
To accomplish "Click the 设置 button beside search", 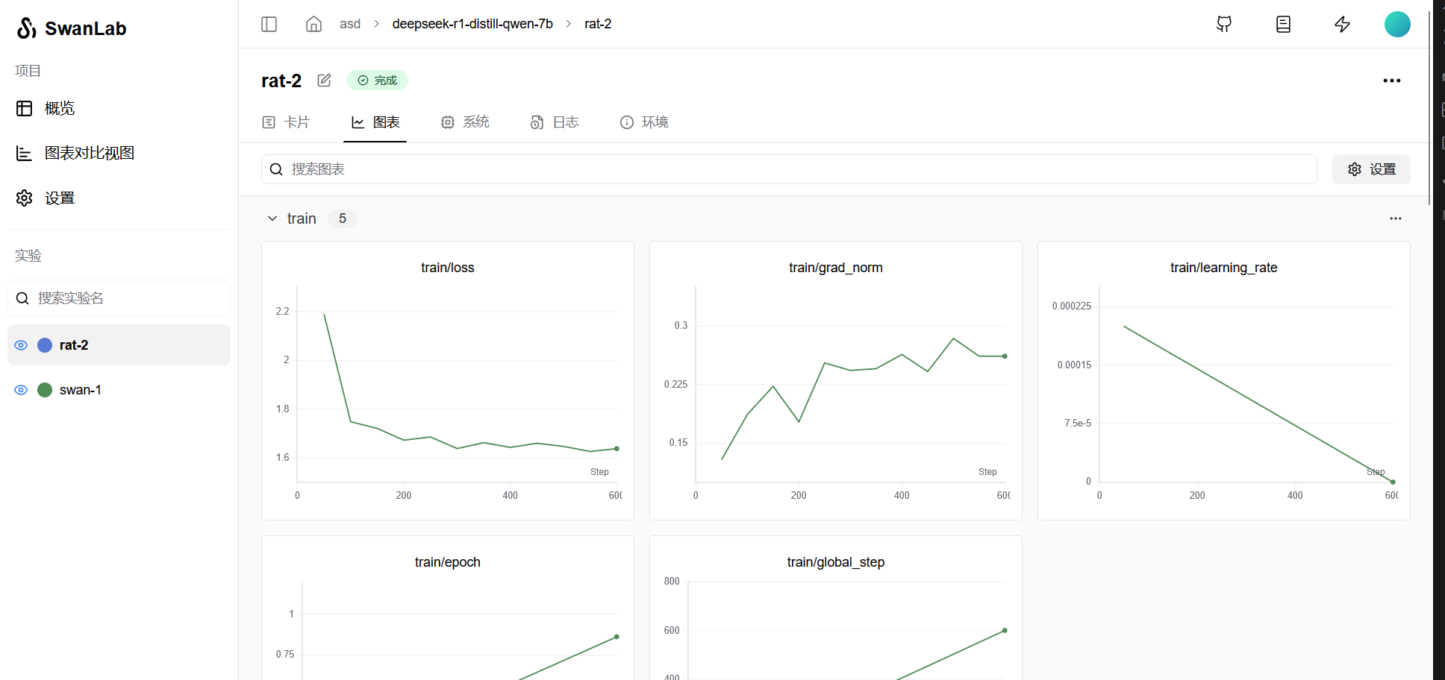I will 1371,169.
